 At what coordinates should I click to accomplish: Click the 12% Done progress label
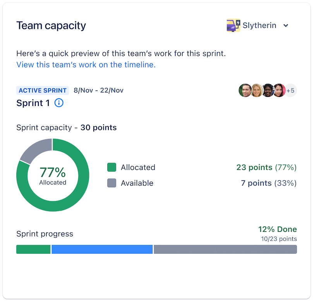point(277,229)
